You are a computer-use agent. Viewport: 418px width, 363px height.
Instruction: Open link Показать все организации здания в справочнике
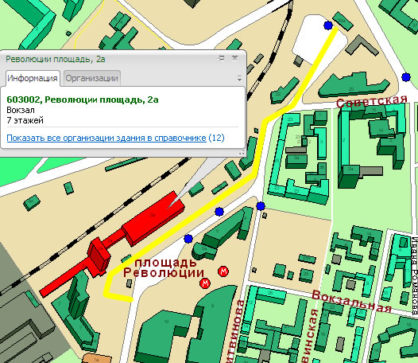coord(106,138)
